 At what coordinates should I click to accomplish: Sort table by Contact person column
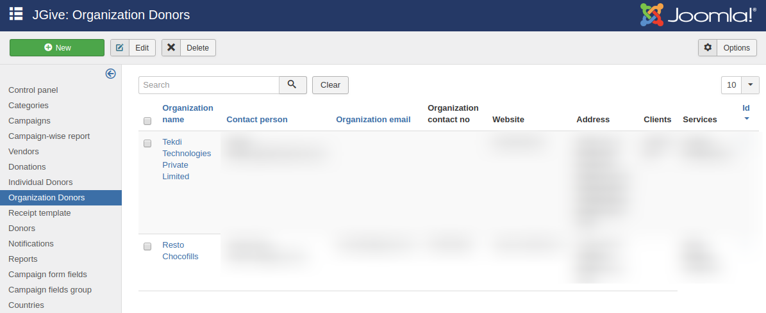[256, 120]
